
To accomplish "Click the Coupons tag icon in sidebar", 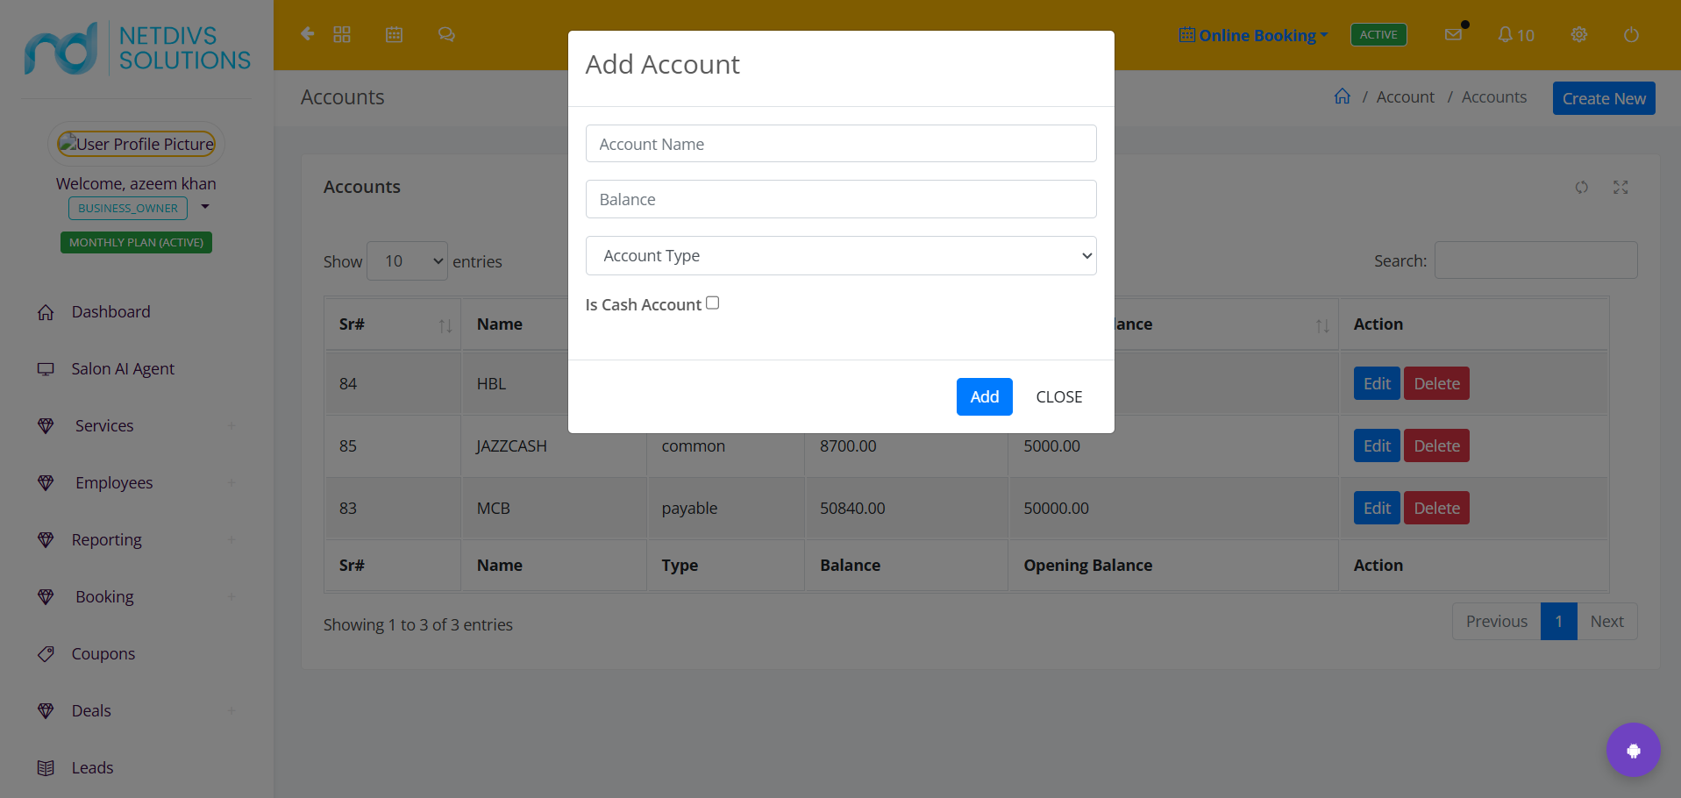I will [46, 654].
